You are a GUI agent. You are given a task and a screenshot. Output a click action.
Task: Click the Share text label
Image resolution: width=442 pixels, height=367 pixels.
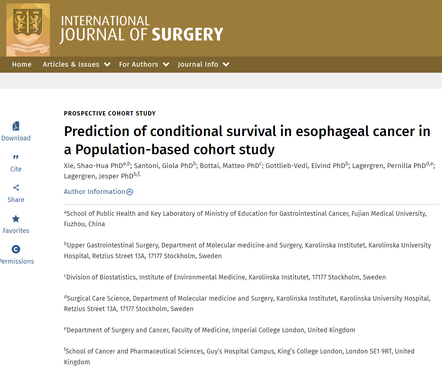16,200
